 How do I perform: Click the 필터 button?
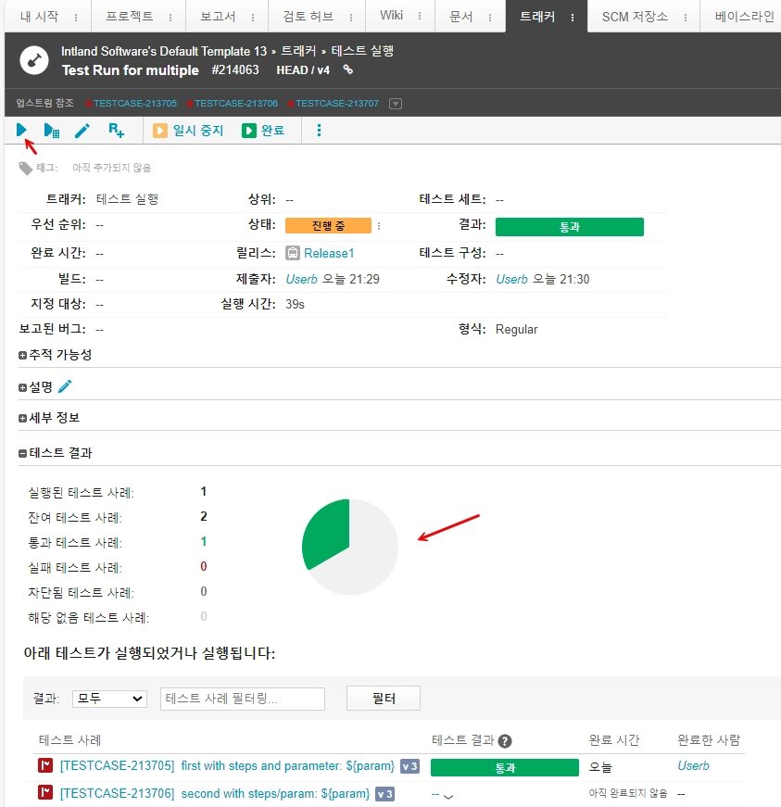[x=384, y=699]
